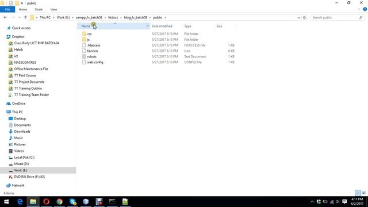Open Videos under This PC
The height and width of the screenshot is (207, 368).
click(x=19, y=151)
